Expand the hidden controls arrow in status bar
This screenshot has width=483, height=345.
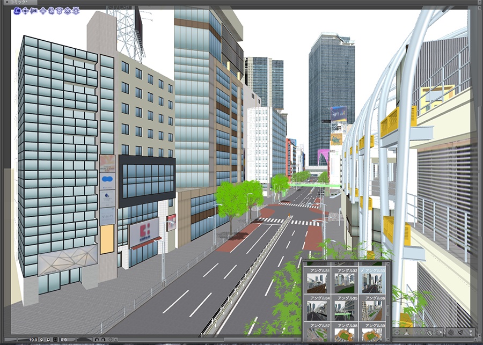[115, 340]
